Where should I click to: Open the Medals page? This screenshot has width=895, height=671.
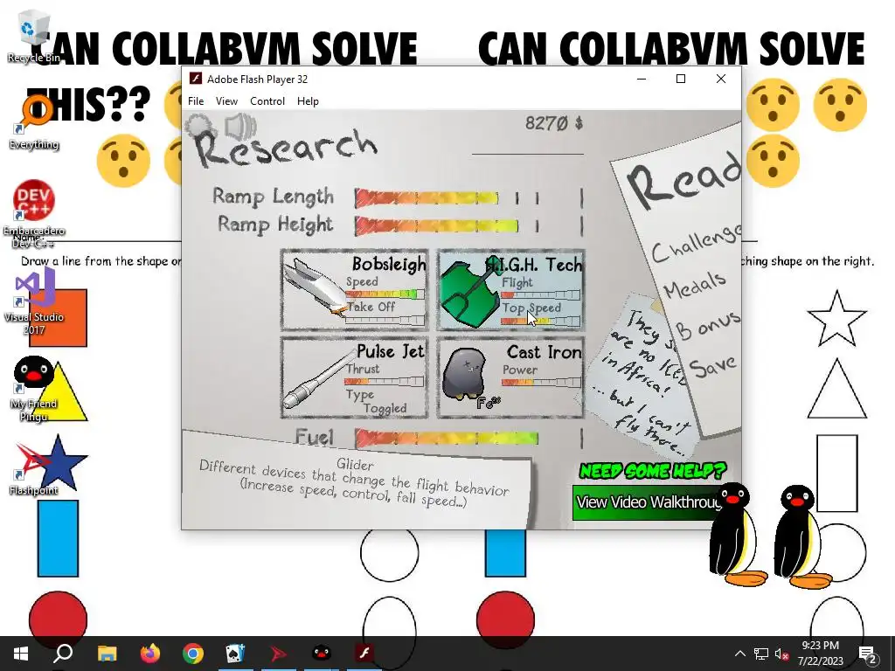pos(695,285)
